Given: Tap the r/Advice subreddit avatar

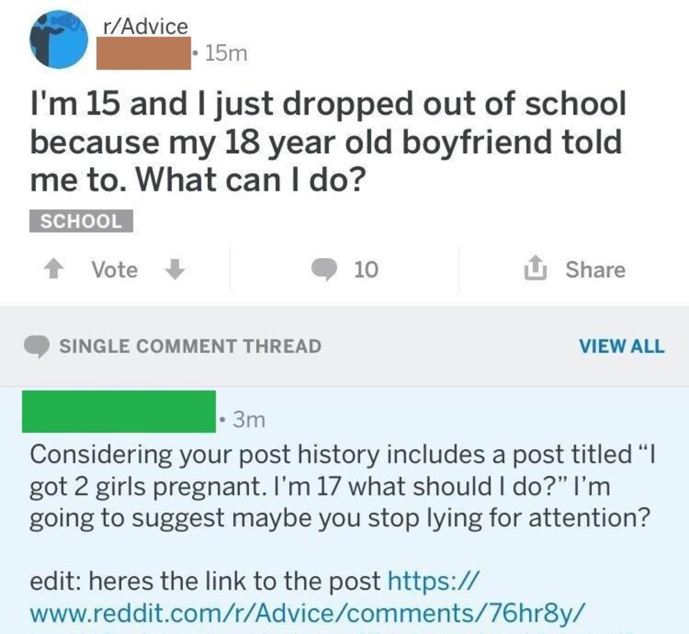Looking at the screenshot, I should 58,40.
